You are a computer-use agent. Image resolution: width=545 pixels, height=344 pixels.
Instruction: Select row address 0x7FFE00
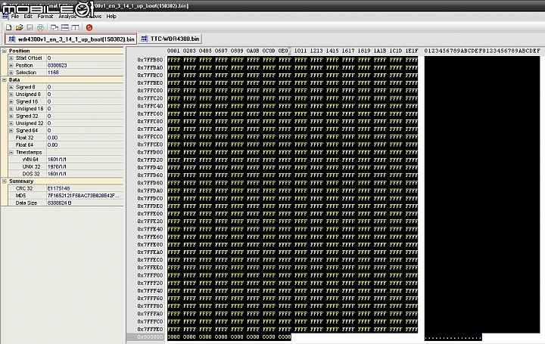pyautogui.click(x=150, y=213)
